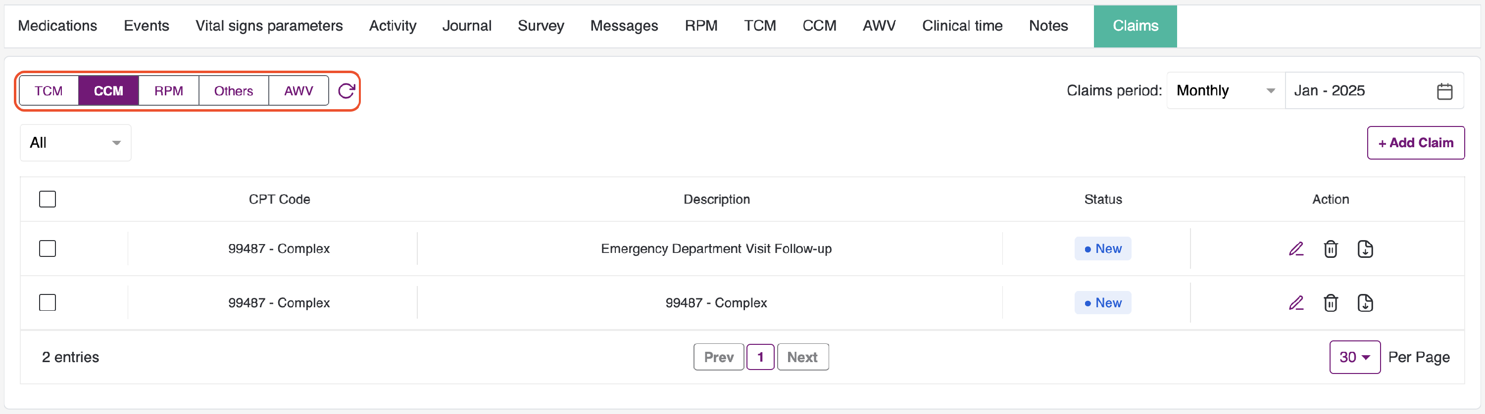Check the second 99487 - Complex row

[47, 302]
